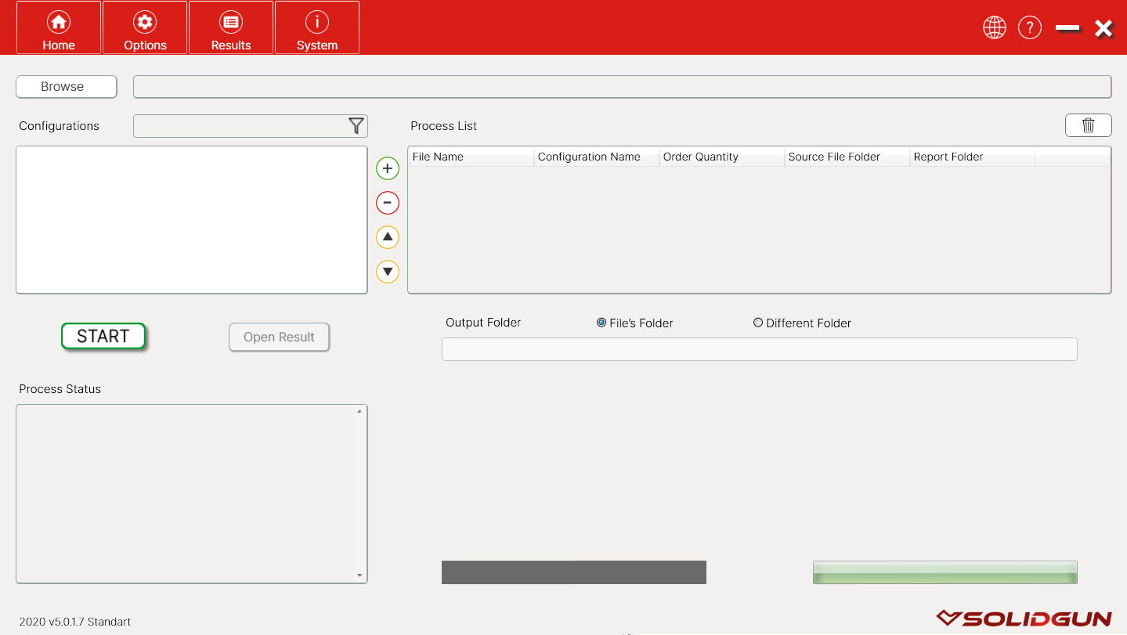
Task: Click the green plus add-to-list icon
Action: 388,168
